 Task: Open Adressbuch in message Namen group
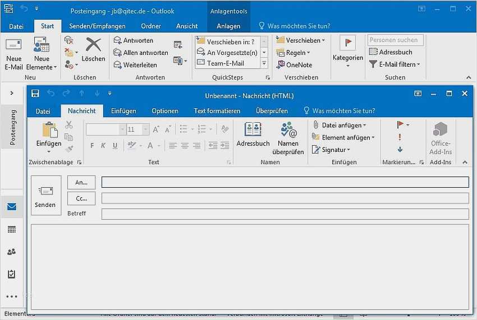click(253, 135)
